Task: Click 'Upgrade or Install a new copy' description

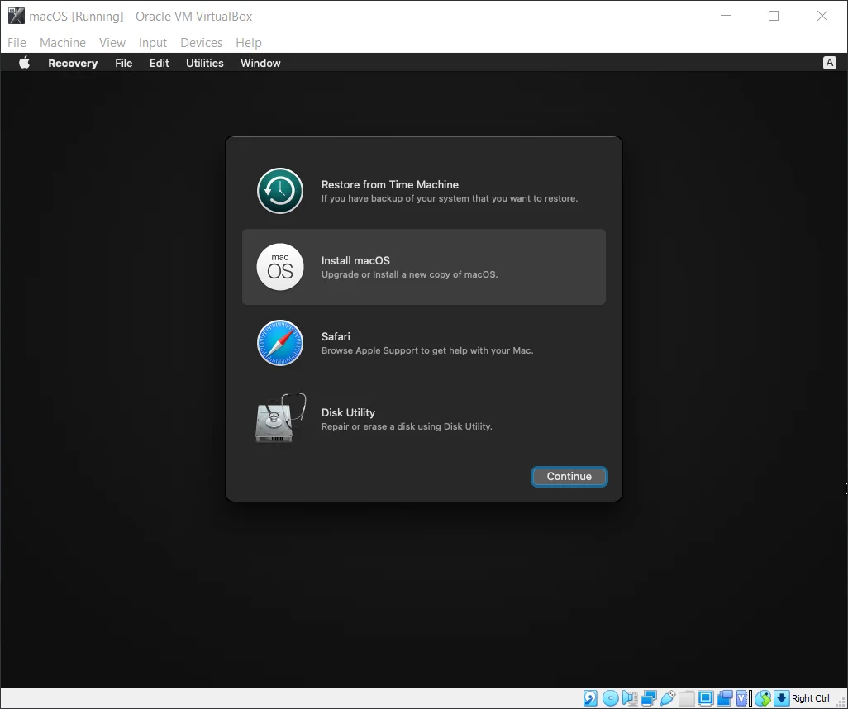Action: pyautogui.click(x=409, y=274)
